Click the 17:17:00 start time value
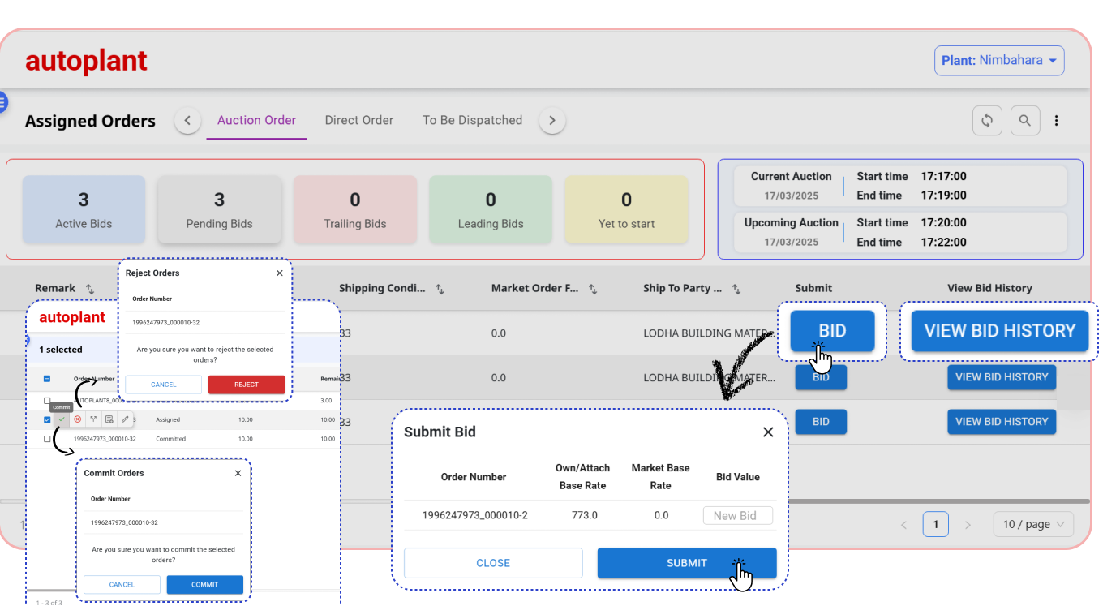Viewport: 1103px width, 606px height. pyautogui.click(x=943, y=177)
